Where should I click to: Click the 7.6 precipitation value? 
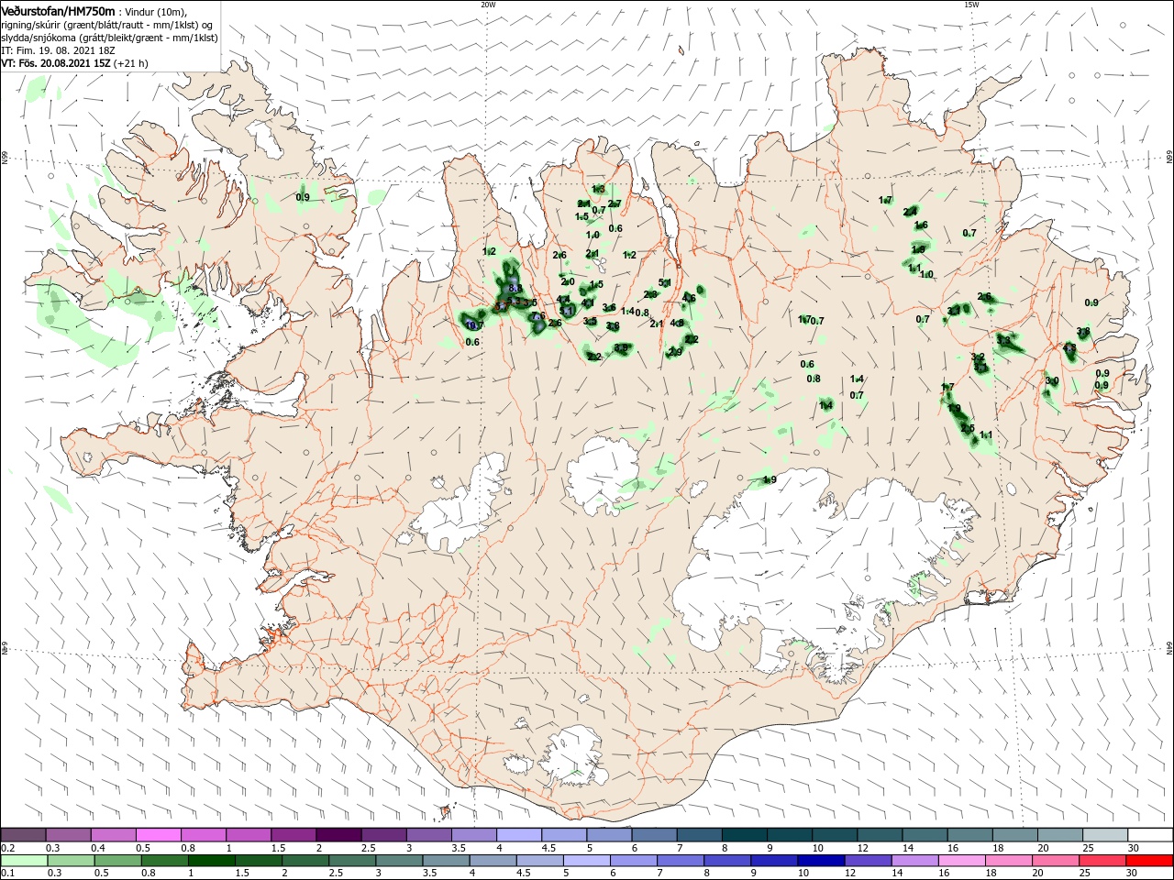pos(538,317)
